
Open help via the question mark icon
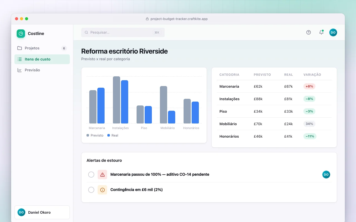click(x=308, y=32)
